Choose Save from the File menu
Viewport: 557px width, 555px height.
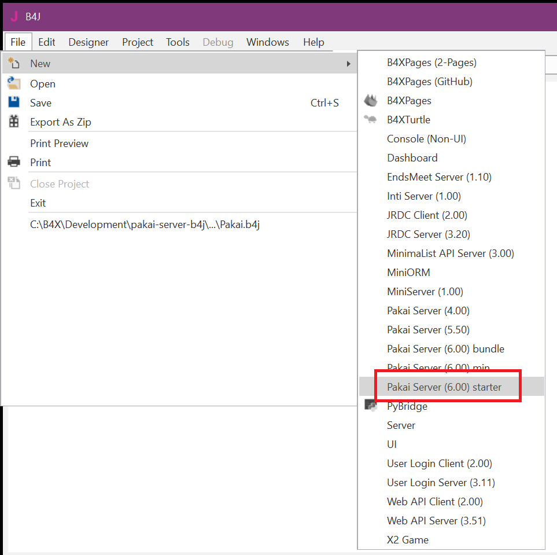click(x=179, y=103)
